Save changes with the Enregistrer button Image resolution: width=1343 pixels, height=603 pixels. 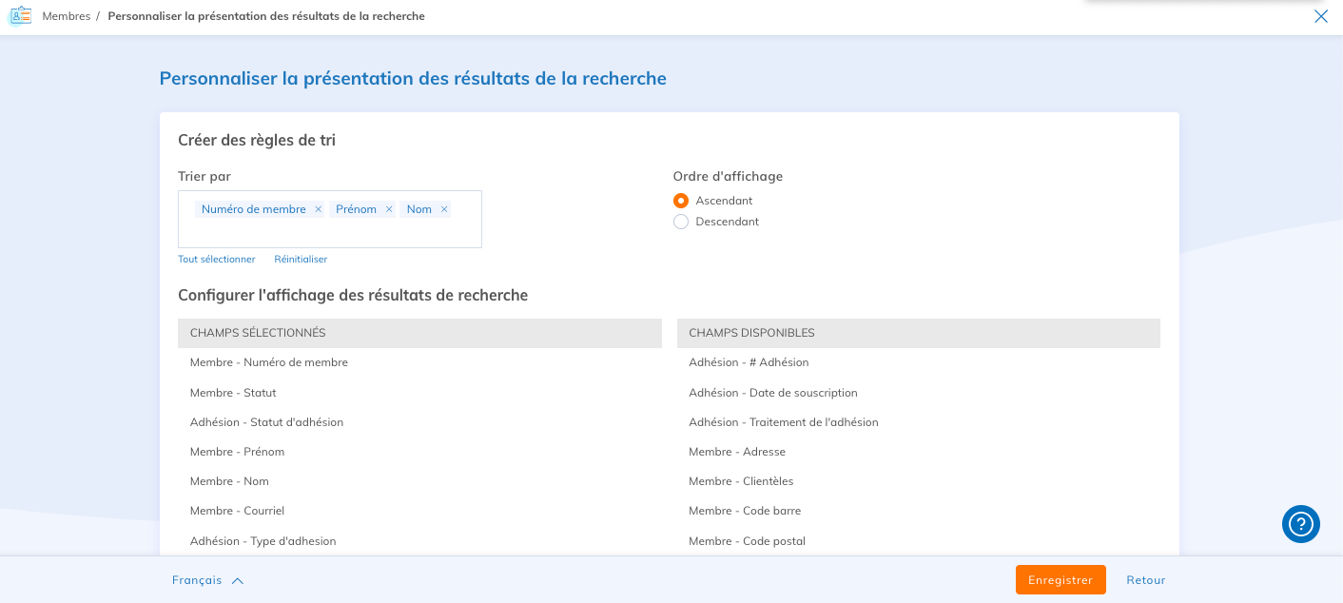point(1060,579)
